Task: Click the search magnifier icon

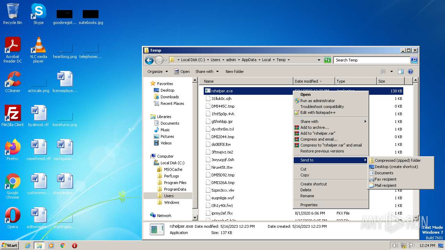Action: tap(414, 60)
